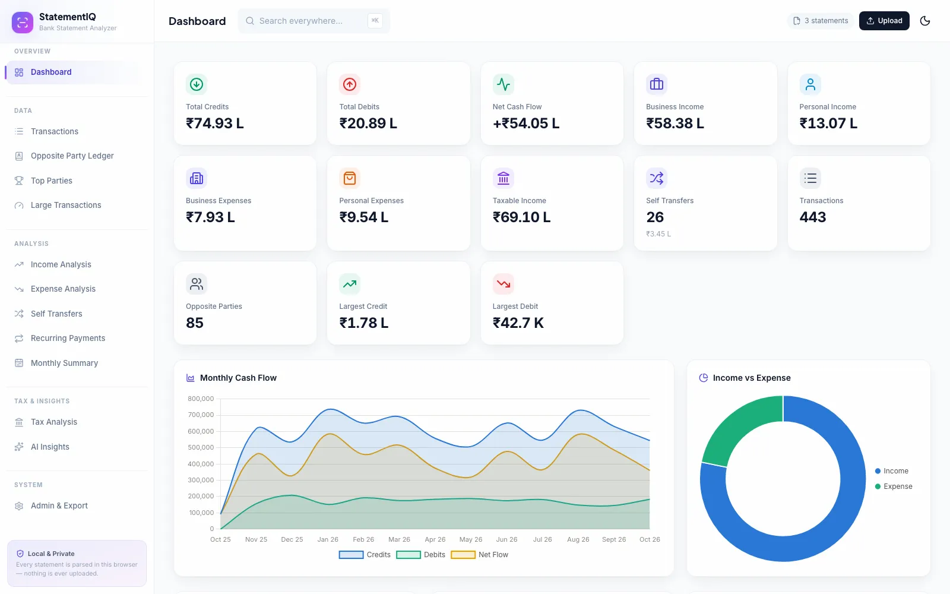
Task: Open Dashboard in sidebar
Action: [x=76, y=72]
